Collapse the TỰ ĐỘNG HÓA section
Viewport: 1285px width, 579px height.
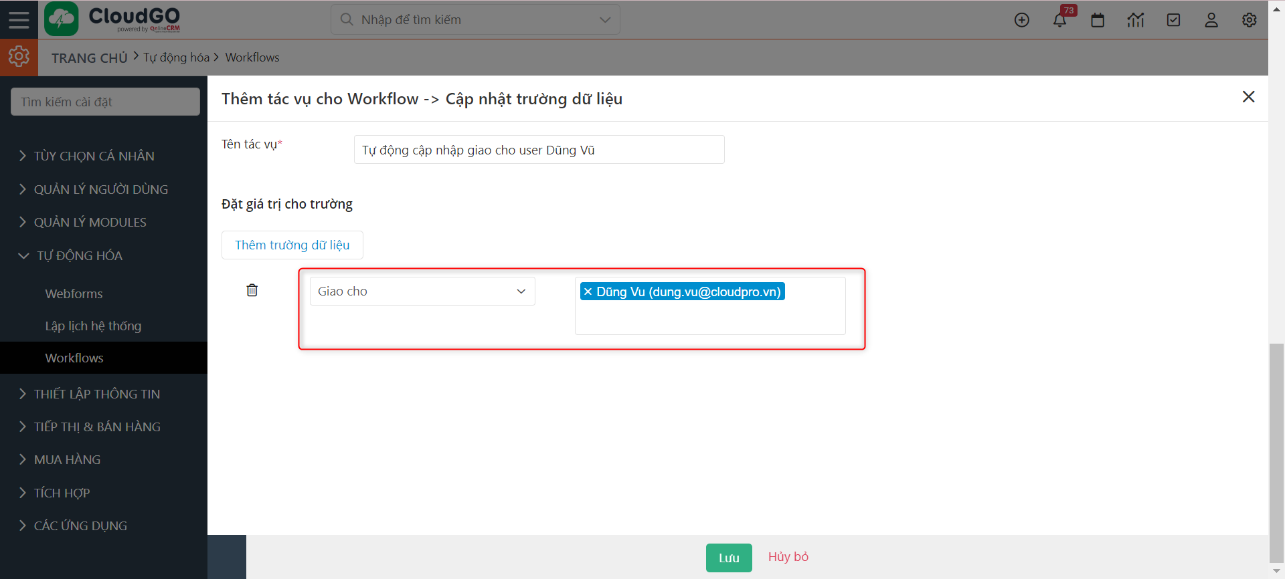coord(79,255)
